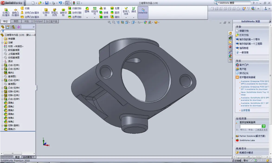272x163 pixels.
Task: Pin the SolidWorks 资源 task pane
Action: click(270, 21)
